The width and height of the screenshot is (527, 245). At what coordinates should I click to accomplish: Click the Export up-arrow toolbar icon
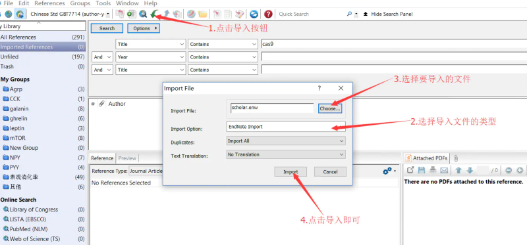[x=166, y=14]
